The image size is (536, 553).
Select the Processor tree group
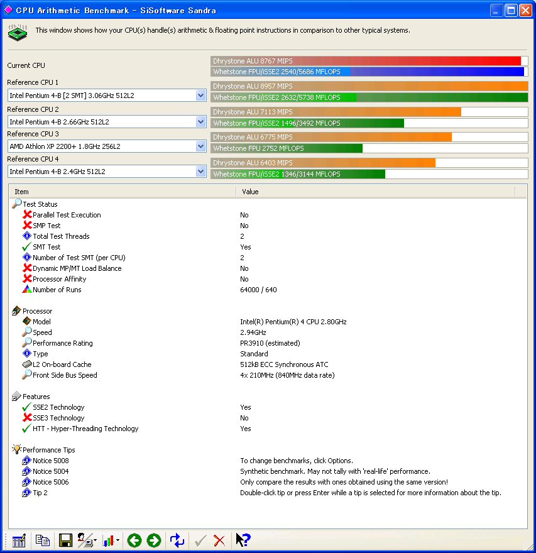(x=37, y=310)
